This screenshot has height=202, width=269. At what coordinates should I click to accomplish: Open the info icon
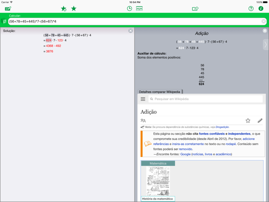pyautogui.click(x=261, y=8)
